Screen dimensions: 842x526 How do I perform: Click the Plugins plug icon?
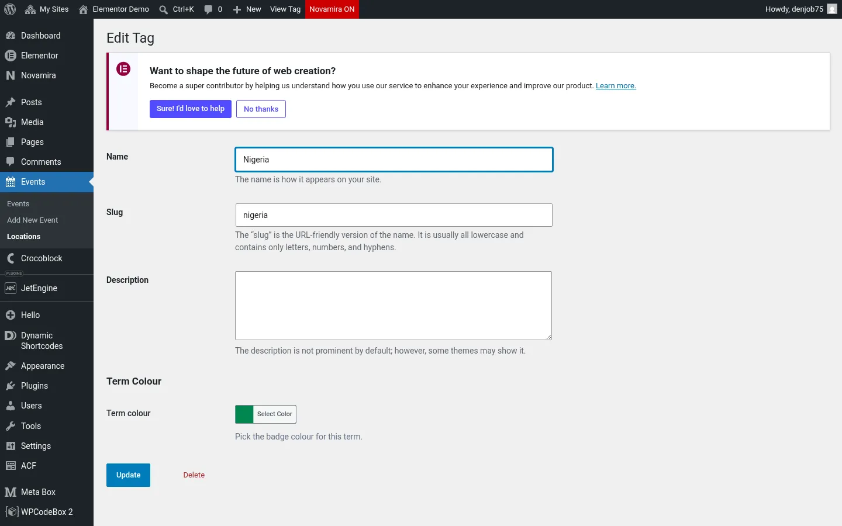point(11,386)
